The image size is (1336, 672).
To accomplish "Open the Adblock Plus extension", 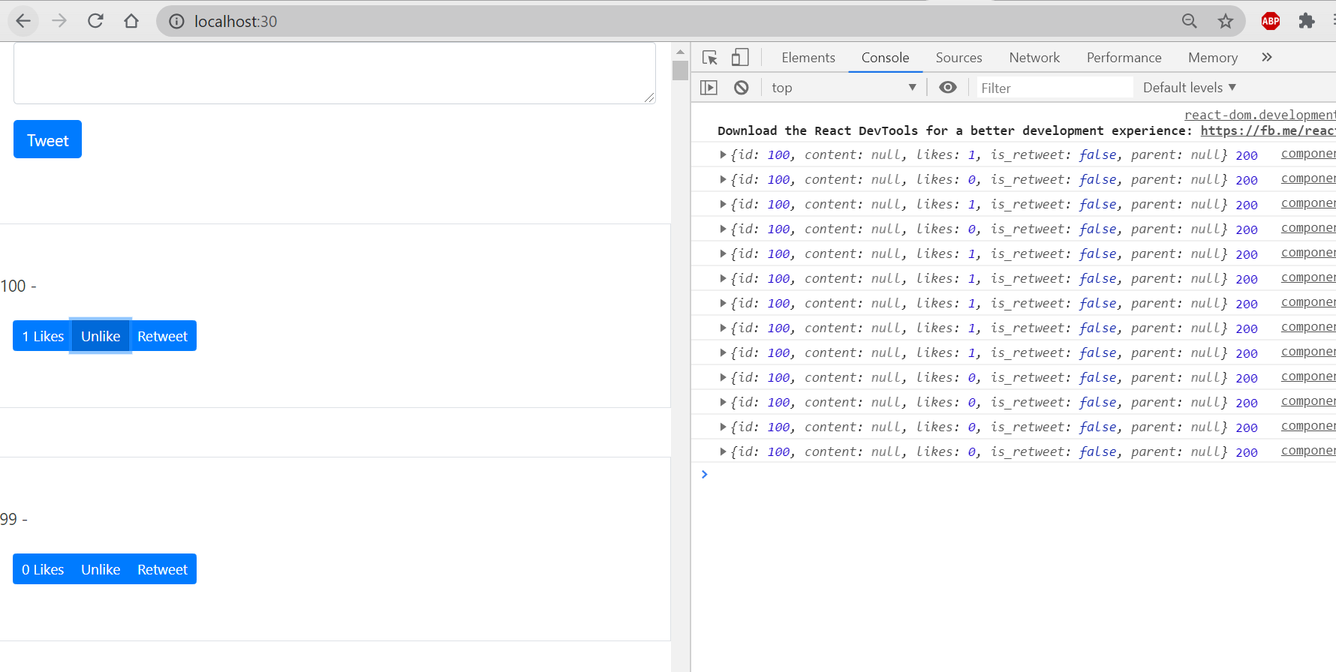I will [1271, 21].
